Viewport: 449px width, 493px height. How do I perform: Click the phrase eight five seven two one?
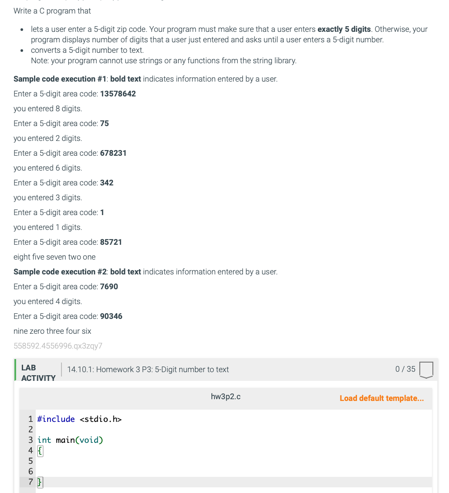(54, 257)
